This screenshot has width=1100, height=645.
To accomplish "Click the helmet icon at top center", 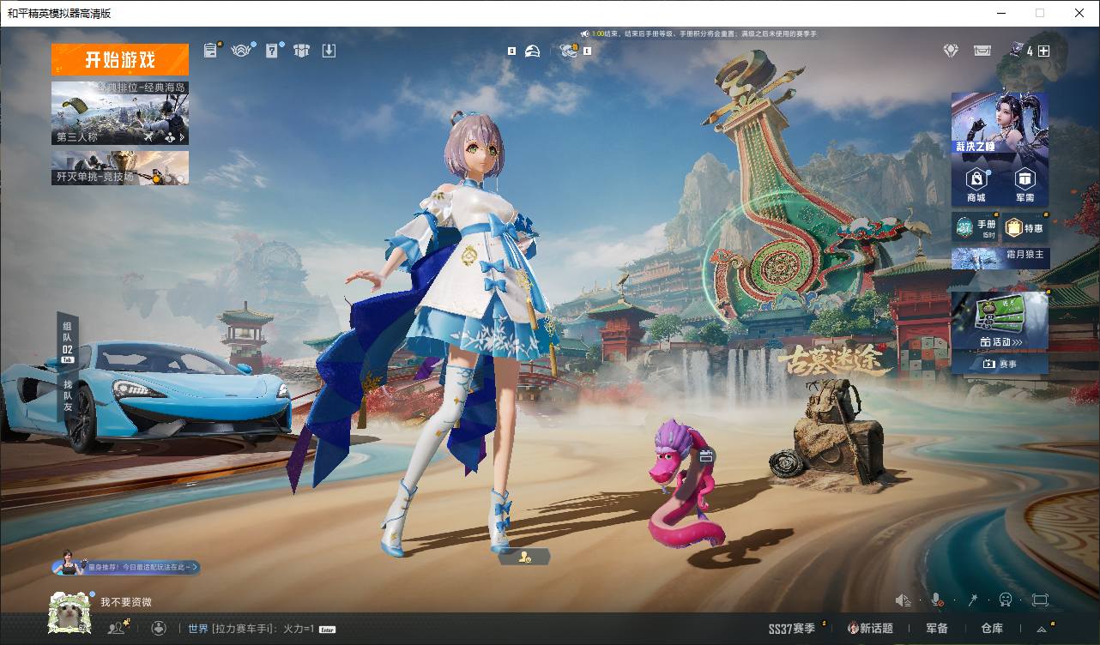I will click(x=532, y=51).
